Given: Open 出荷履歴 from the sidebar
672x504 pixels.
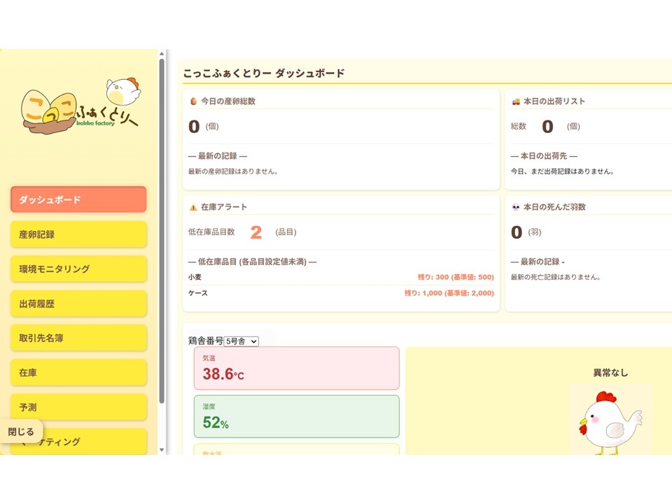Looking at the screenshot, I should [x=78, y=304].
